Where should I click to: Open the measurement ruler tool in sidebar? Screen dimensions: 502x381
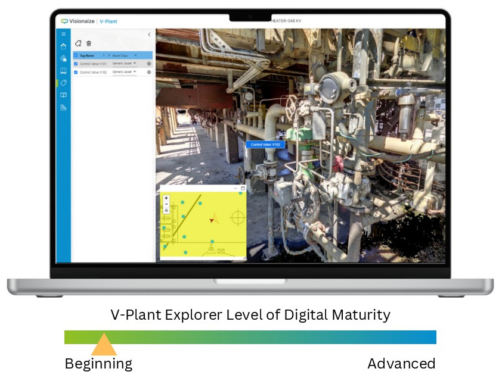(63, 108)
